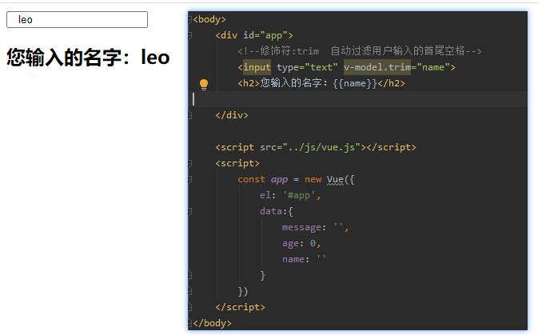Collapse the <body> fold marker
538x335 pixels.
click(189, 19)
